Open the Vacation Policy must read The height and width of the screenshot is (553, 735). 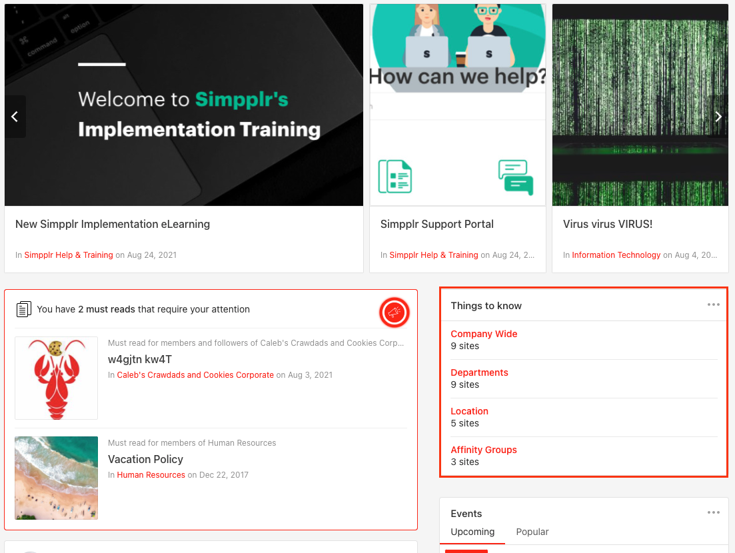pos(145,459)
